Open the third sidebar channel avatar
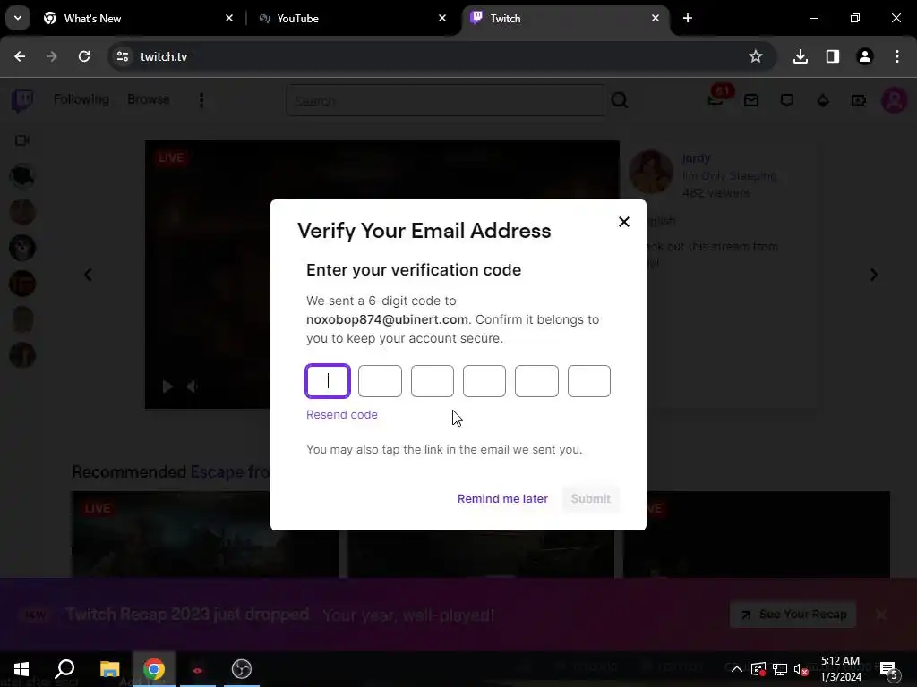This screenshot has width=917, height=687. pyautogui.click(x=22, y=248)
